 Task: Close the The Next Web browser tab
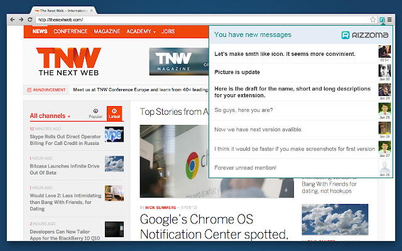(91, 11)
